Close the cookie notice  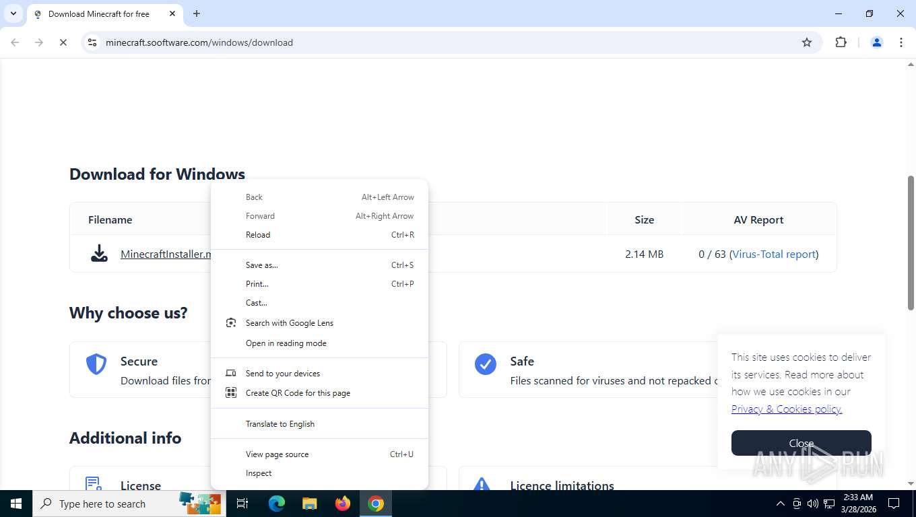[802, 443]
